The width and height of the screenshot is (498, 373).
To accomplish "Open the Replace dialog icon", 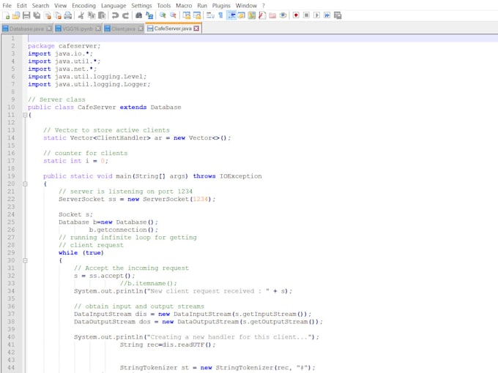I will click(149, 15).
